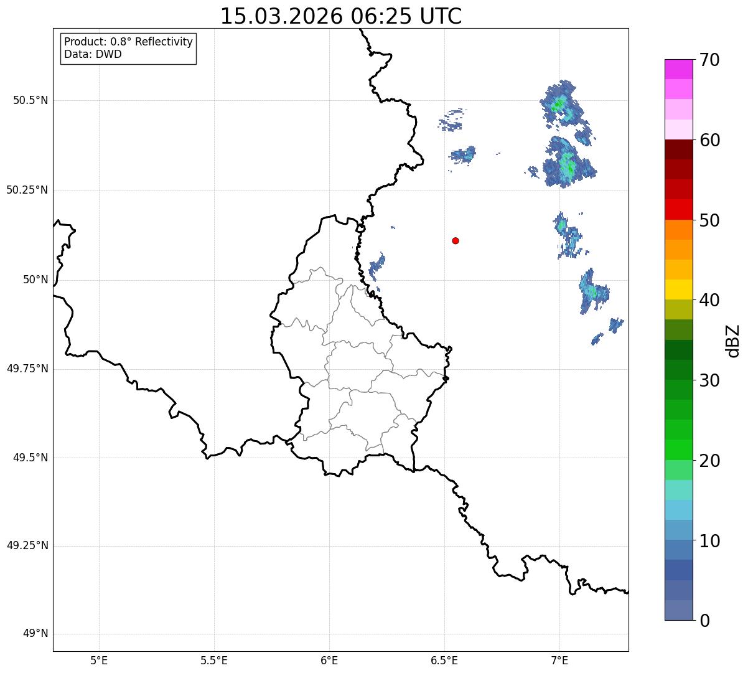Click the colorbar tick value 60
The height and width of the screenshot is (673, 748).
tap(709, 140)
